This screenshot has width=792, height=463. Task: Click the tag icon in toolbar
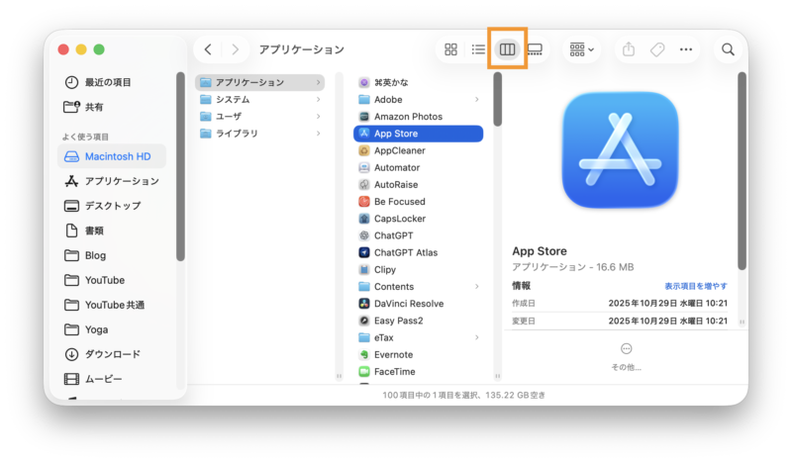657,49
